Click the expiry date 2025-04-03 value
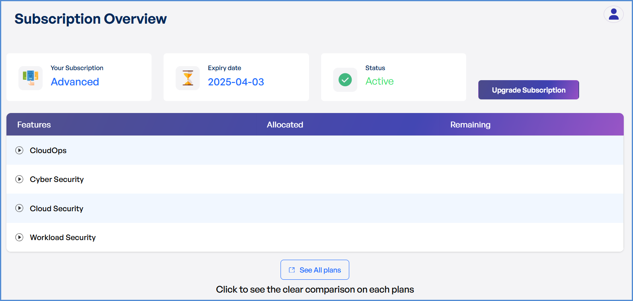The height and width of the screenshot is (301, 633). pyautogui.click(x=236, y=82)
